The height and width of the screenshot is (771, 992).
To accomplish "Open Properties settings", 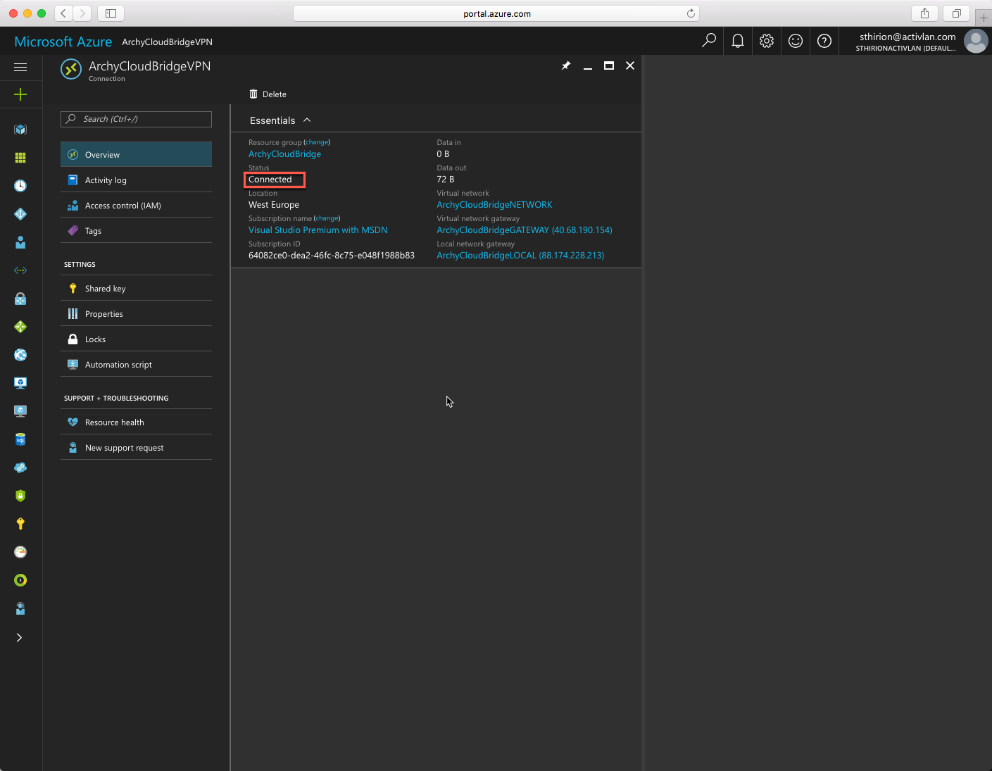I will pos(137,313).
